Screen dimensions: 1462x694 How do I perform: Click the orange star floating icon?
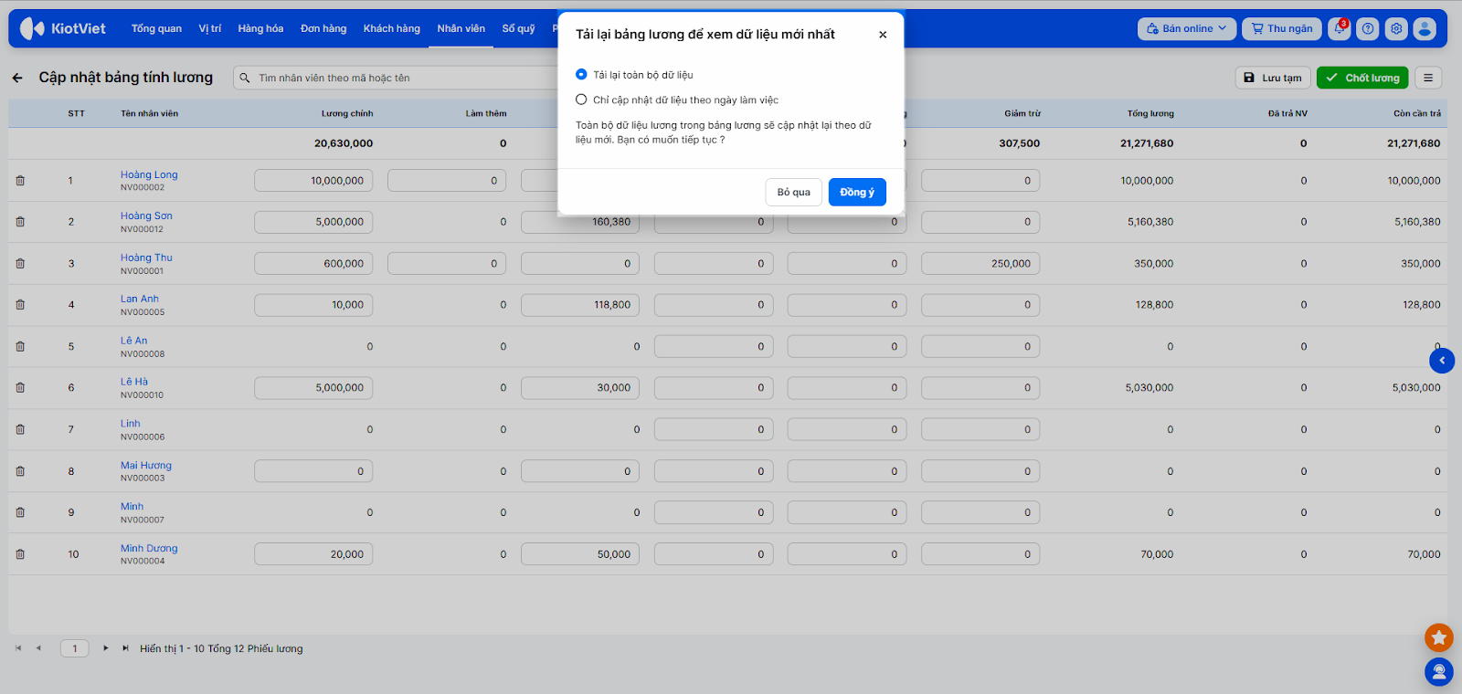(1438, 637)
